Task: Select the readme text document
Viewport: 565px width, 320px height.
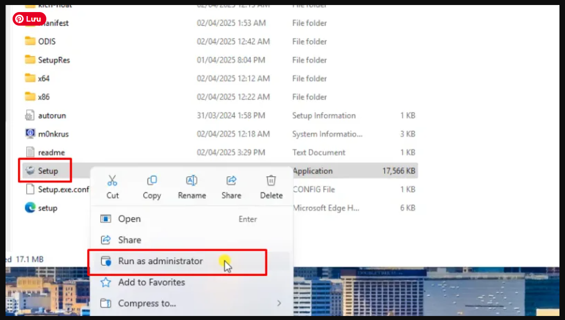Action: pyautogui.click(x=52, y=152)
